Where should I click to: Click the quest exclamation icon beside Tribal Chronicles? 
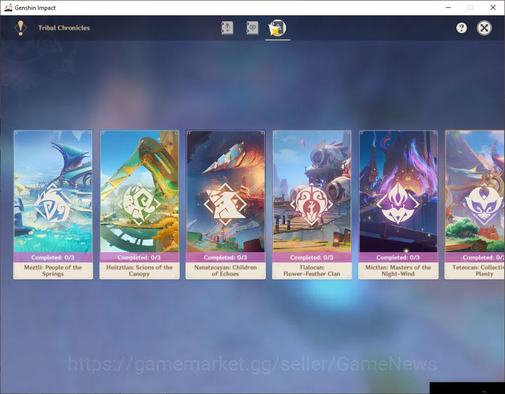pos(21,28)
